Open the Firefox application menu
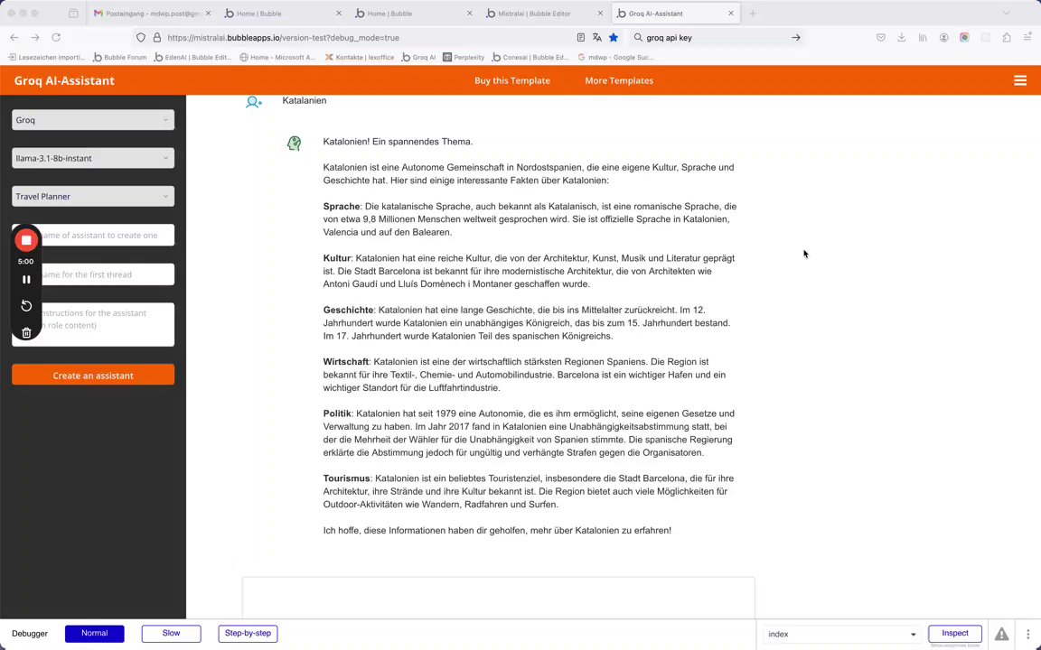Image resolution: width=1041 pixels, height=650 pixels. (x=1027, y=38)
